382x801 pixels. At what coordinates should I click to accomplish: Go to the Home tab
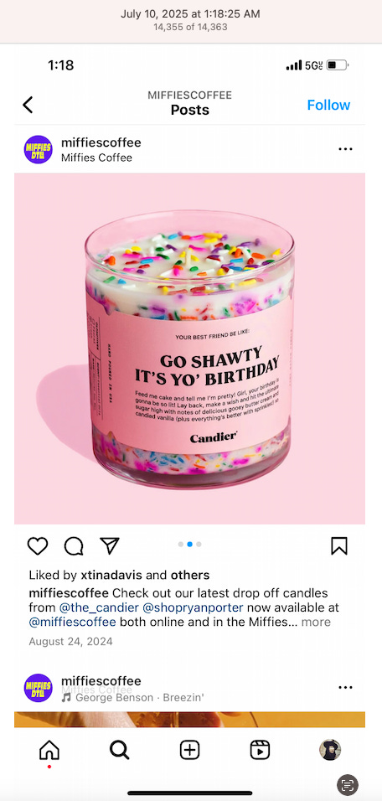(49, 751)
